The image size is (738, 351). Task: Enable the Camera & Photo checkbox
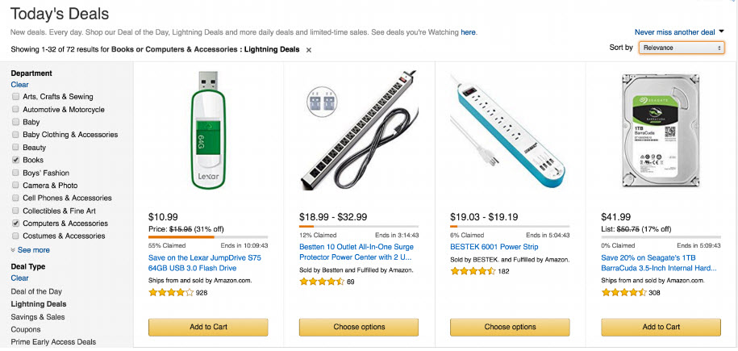tap(16, 186)
